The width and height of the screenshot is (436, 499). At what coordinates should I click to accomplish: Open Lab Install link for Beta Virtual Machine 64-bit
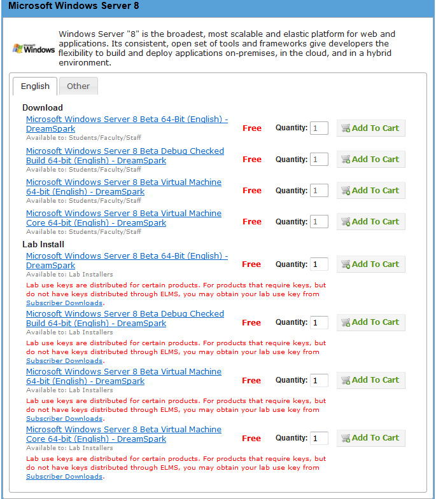pos(123,376)
